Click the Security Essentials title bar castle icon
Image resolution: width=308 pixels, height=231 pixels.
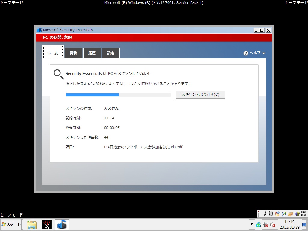coord(39,30)
